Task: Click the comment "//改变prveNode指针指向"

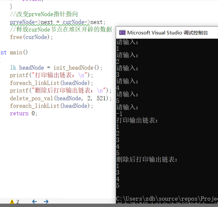Action: pyautogui.click(x=44, y=14)
